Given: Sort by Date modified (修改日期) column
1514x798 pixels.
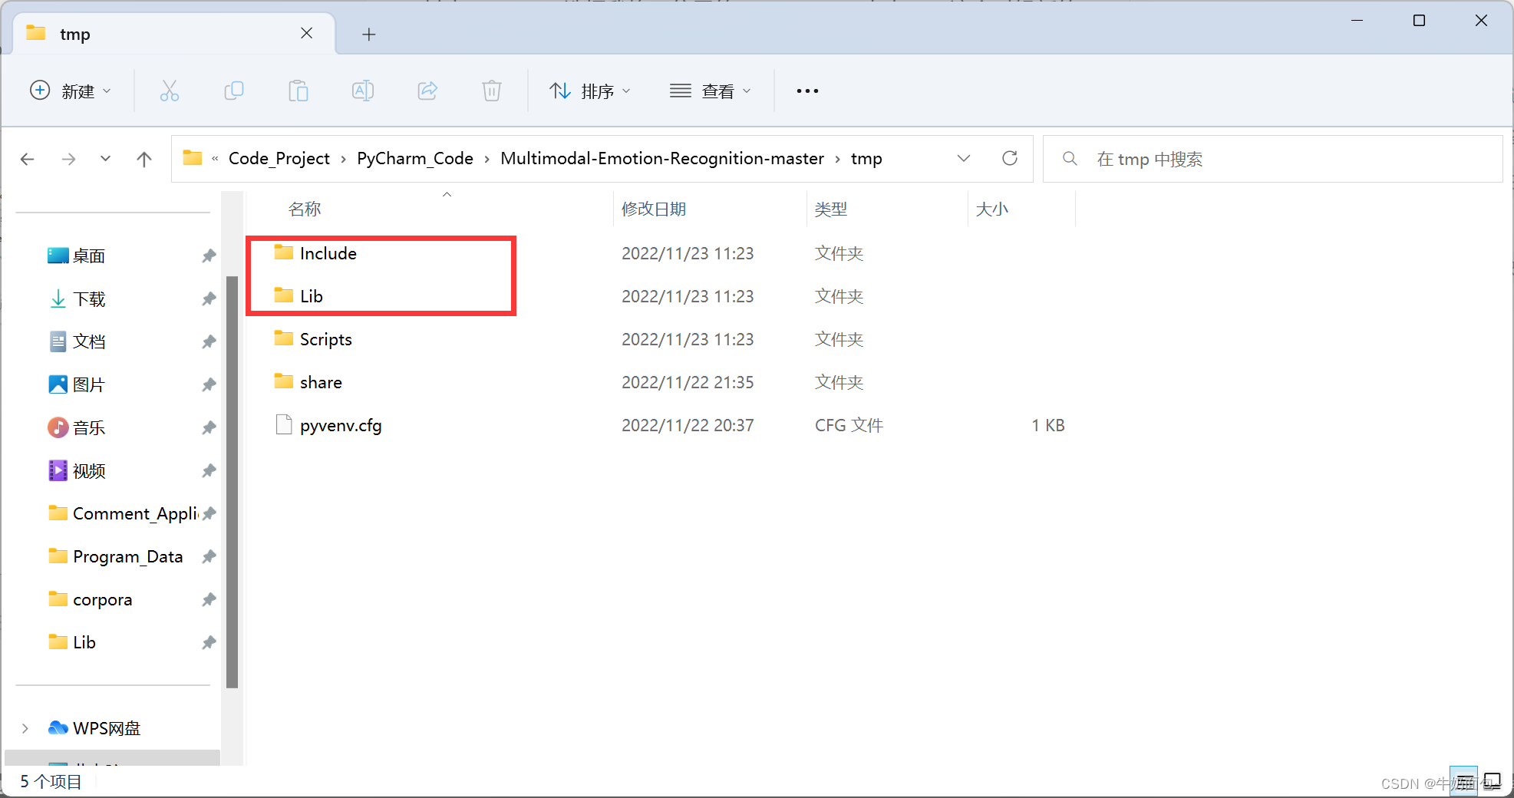Looking at the screenshot, I should point(654,209).
